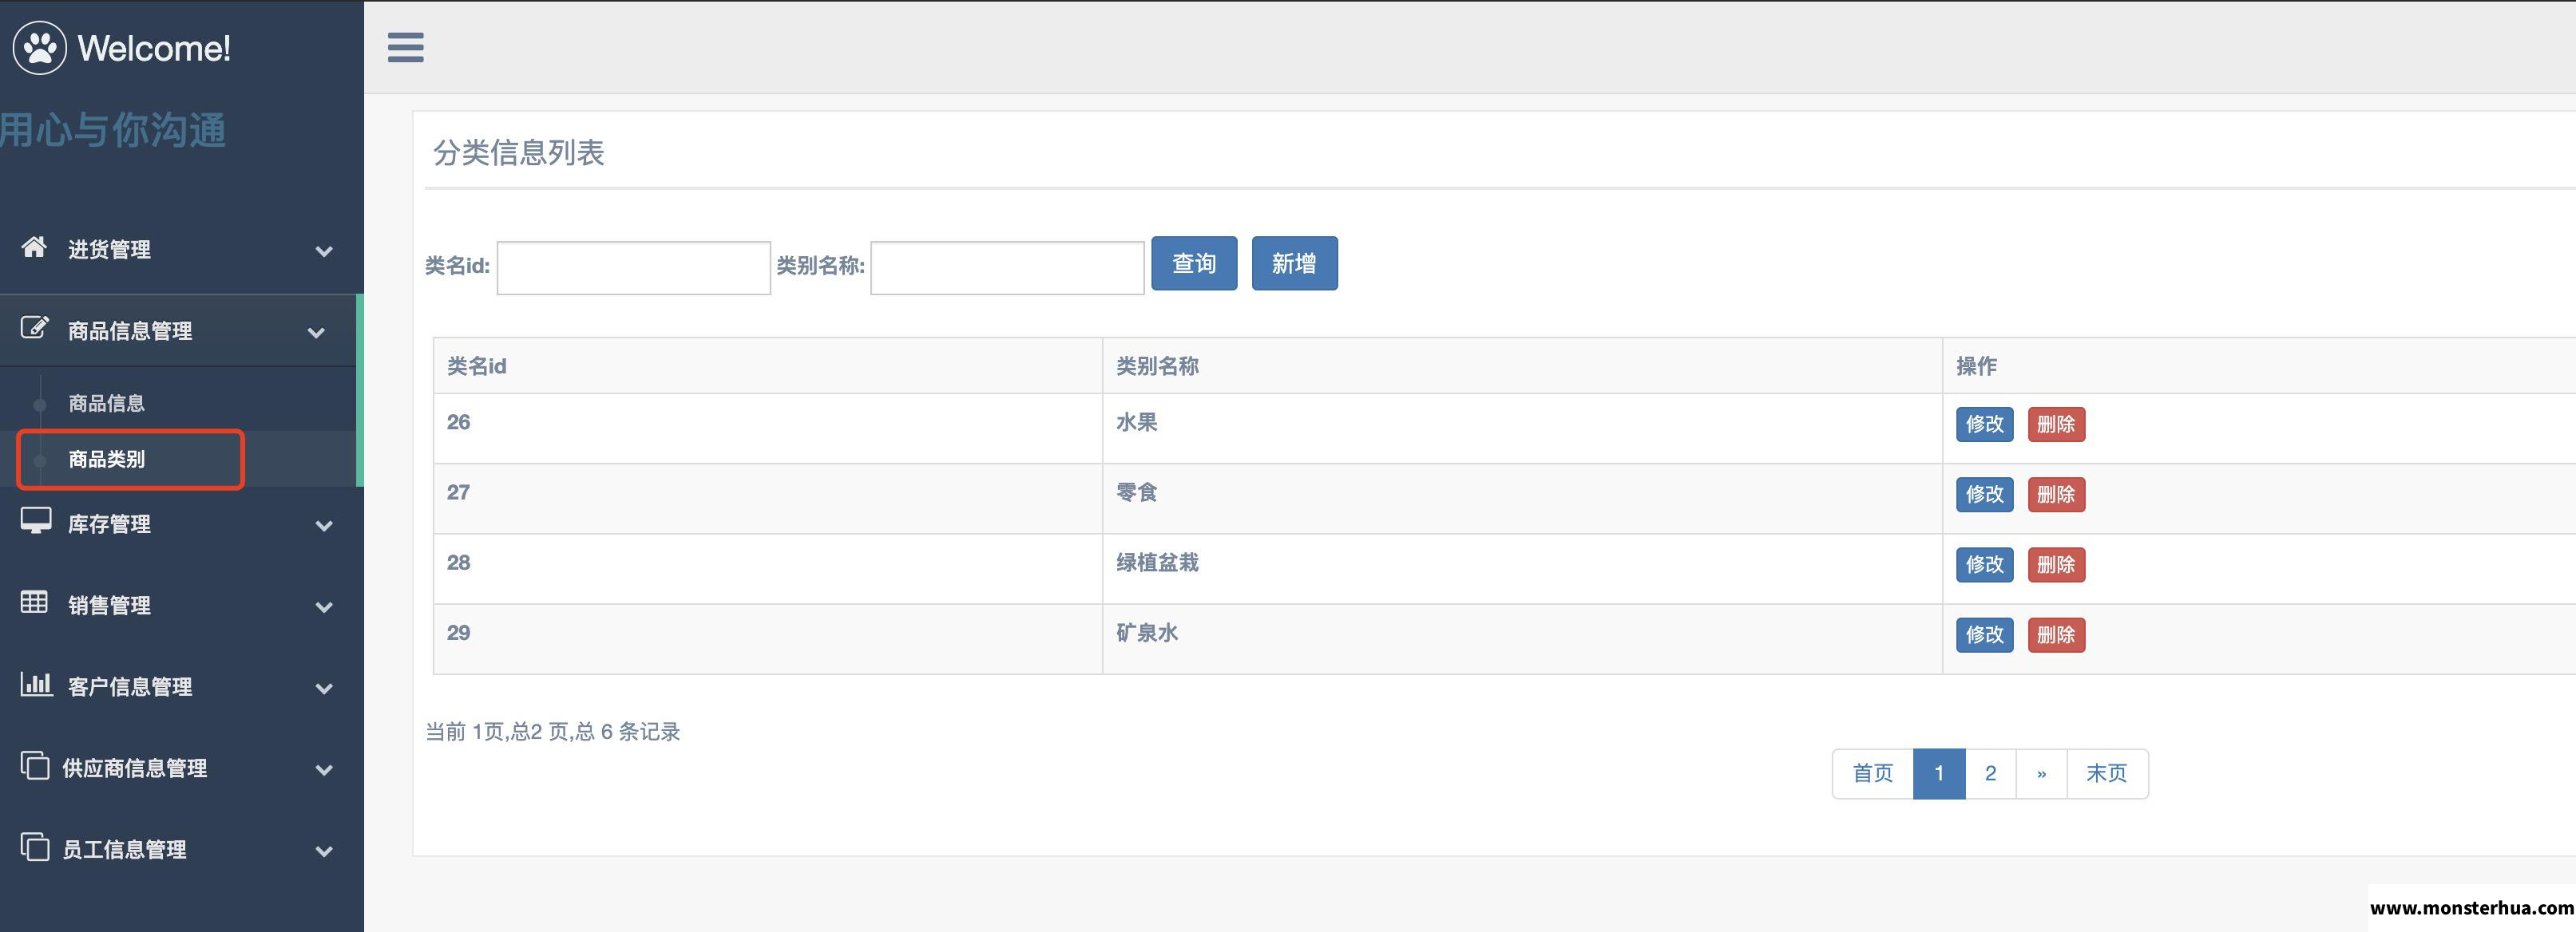This screenshot has height=932, width=2576.
Task: Go to 末页 last page
Action: click(x=2107, y=774)
